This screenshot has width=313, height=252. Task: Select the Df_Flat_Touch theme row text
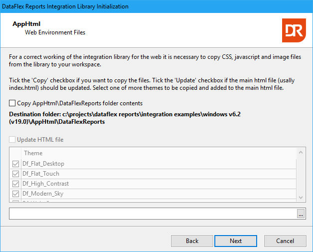[41, 174]
